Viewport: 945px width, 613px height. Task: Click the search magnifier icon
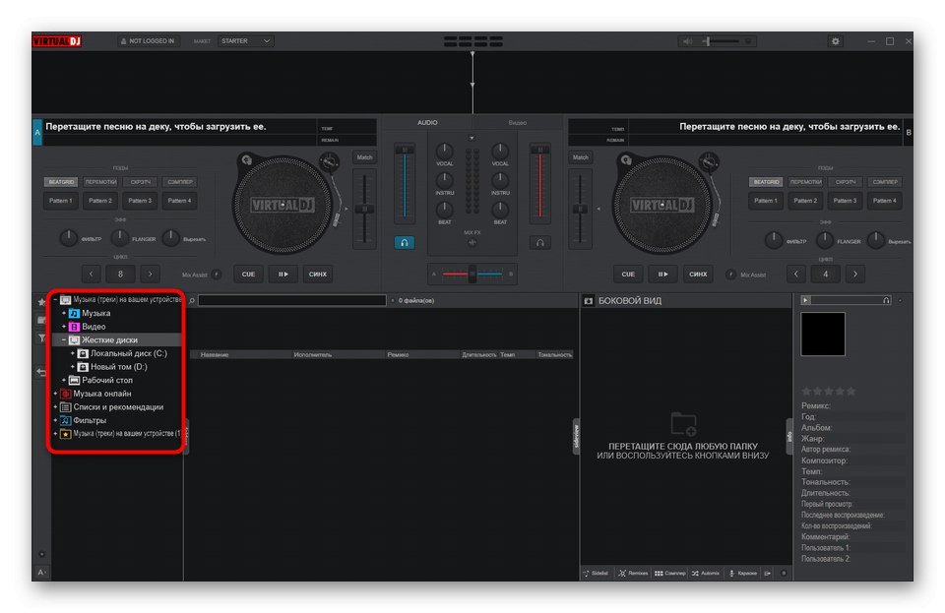coord(192,300)
